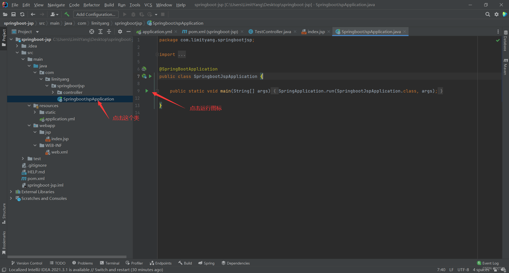Viewport: 509px width, 273px height.
Task: Click the Synchronize reload icon
Action: 22,14
